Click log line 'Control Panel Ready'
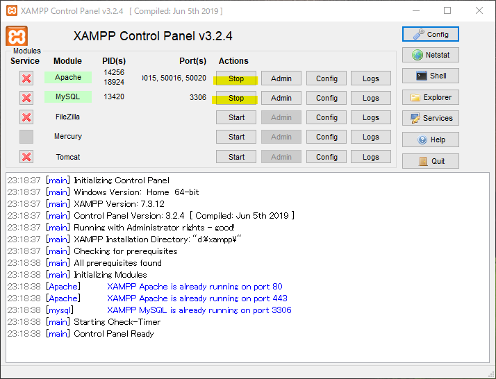This screenshot has width=496, height=379. (x=114, y=334)
